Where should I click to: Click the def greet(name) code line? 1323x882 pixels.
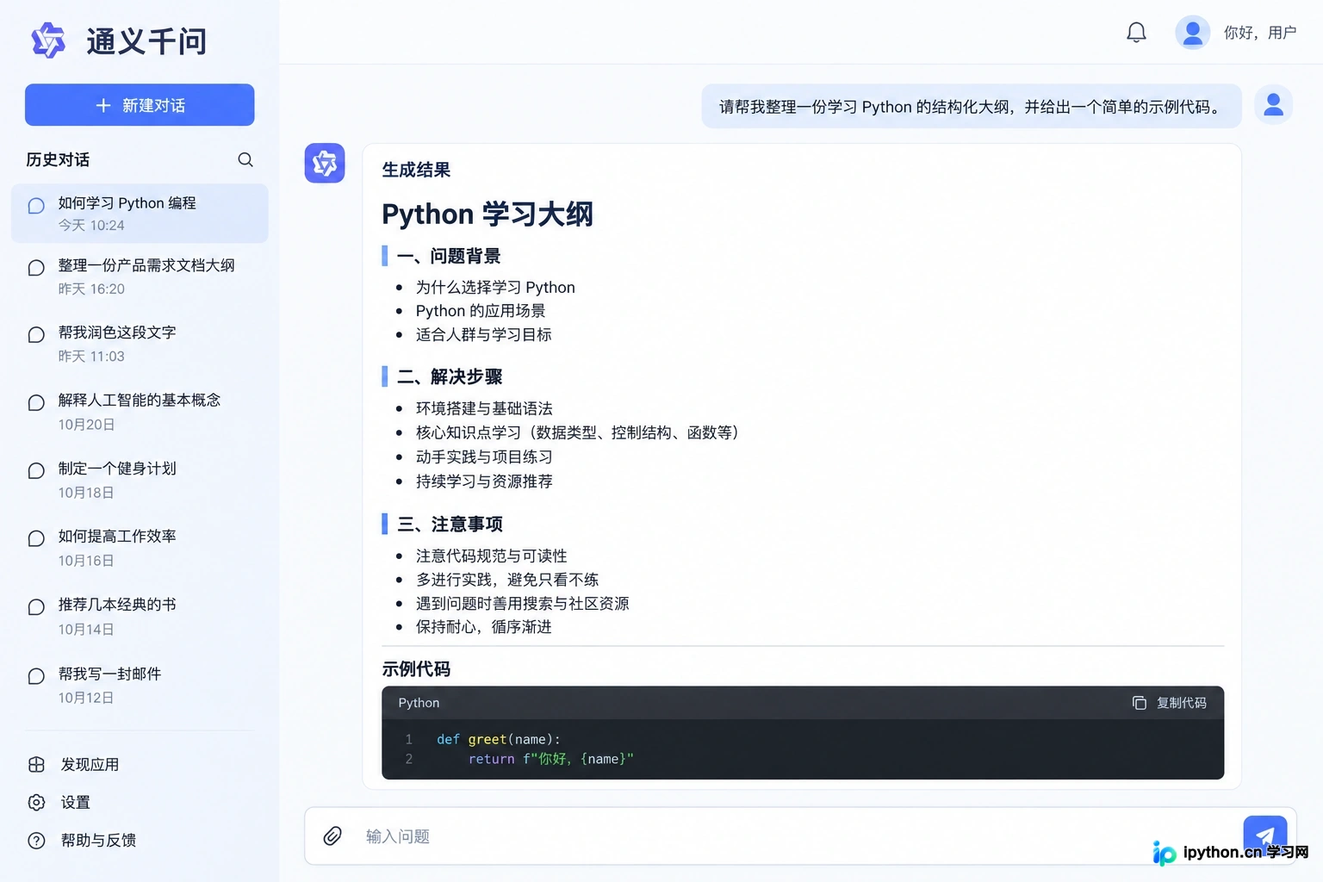(499, 739)
